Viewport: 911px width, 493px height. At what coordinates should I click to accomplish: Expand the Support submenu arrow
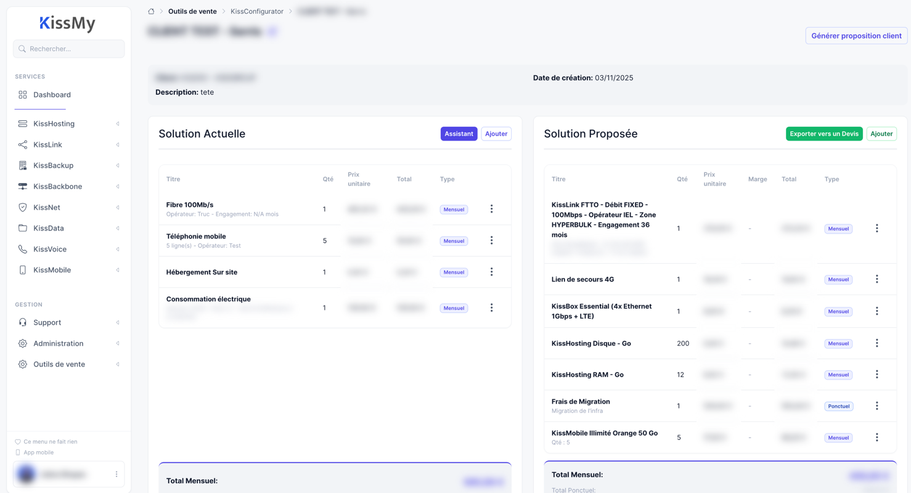point(118,322)
